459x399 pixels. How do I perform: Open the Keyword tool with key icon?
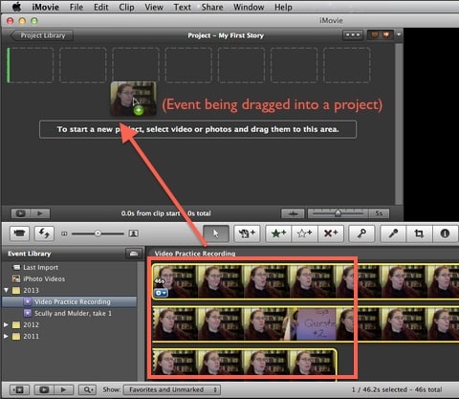click(361, 233)
